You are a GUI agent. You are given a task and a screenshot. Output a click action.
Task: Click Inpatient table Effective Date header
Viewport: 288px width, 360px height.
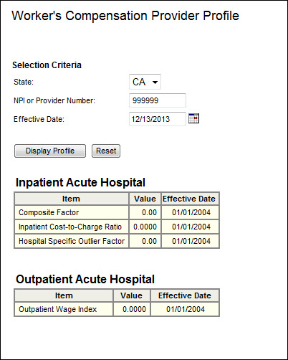coord(190,199)
